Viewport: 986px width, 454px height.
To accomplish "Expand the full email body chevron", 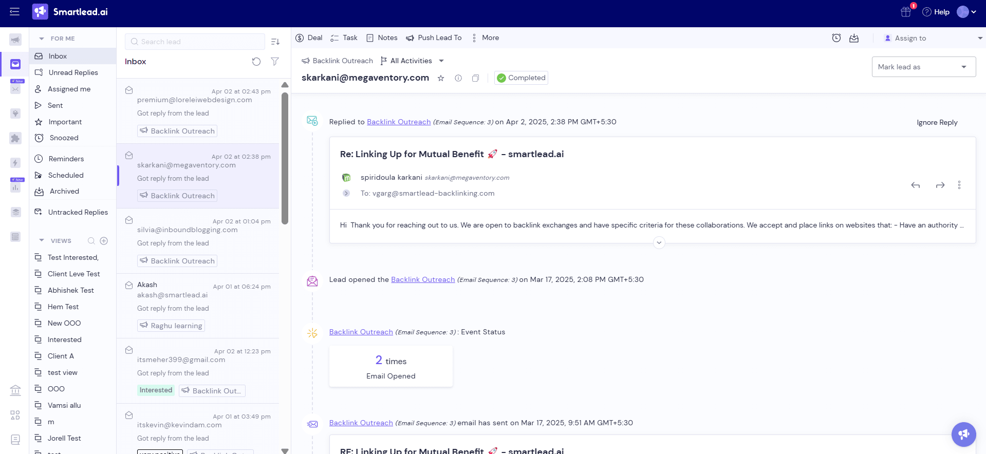I will coord(659,242).
